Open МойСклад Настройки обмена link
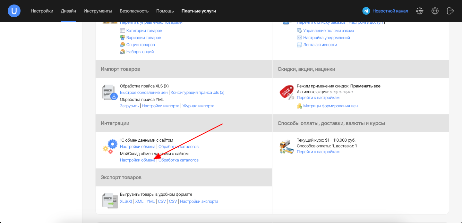 (137, 160)
